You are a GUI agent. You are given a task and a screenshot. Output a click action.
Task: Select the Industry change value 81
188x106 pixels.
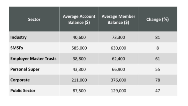tap(158, 37)
